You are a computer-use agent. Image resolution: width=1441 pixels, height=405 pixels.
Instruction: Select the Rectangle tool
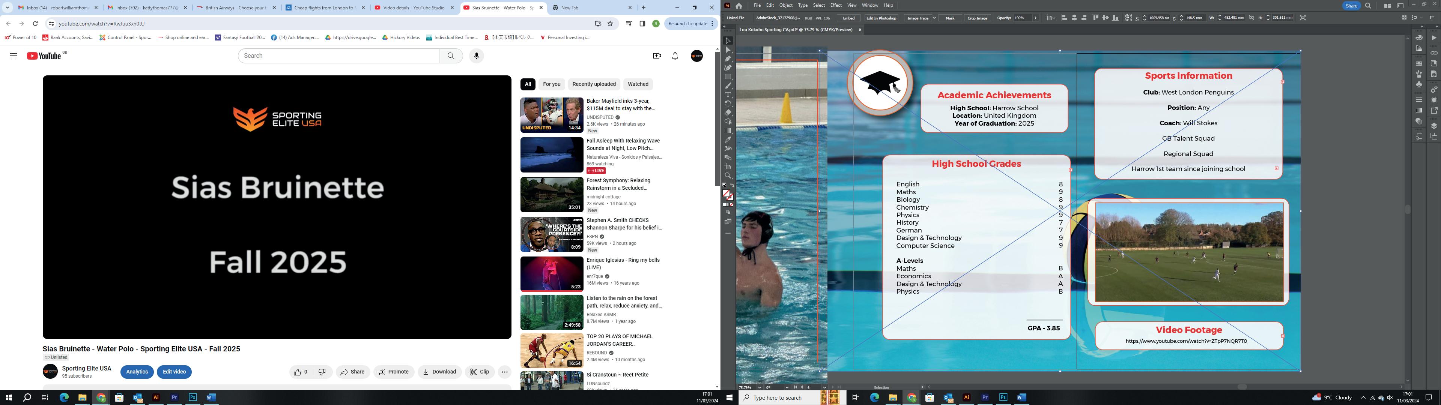[x=728, y=76]
